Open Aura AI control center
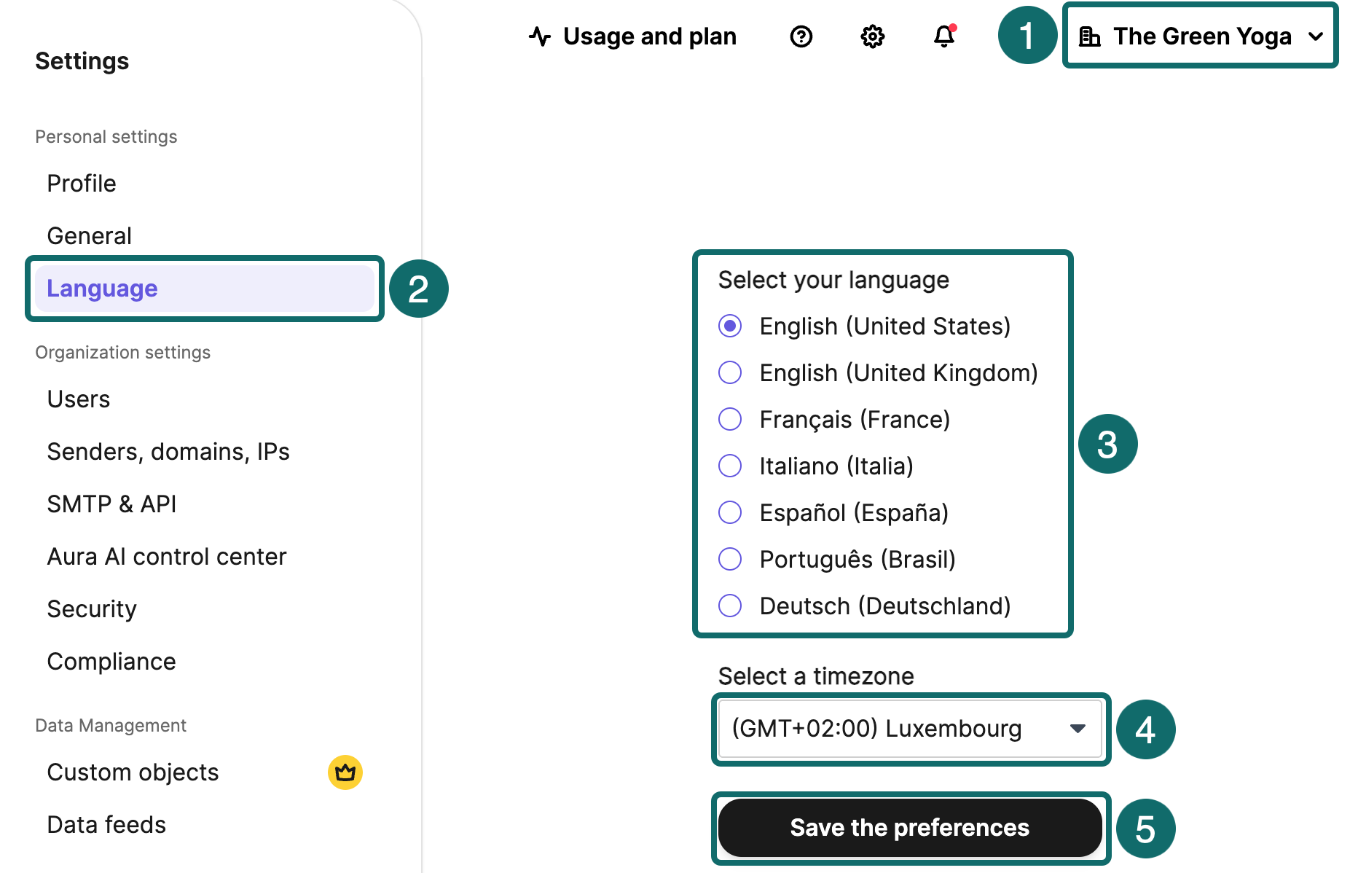1358x873 pixels. coord(167,557)
